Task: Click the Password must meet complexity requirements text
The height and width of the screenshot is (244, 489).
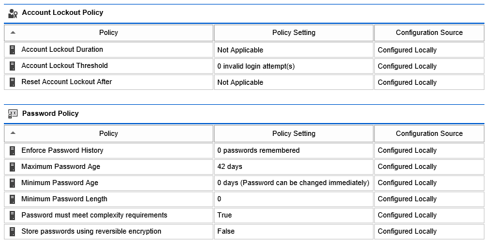Action: point(94,215)
